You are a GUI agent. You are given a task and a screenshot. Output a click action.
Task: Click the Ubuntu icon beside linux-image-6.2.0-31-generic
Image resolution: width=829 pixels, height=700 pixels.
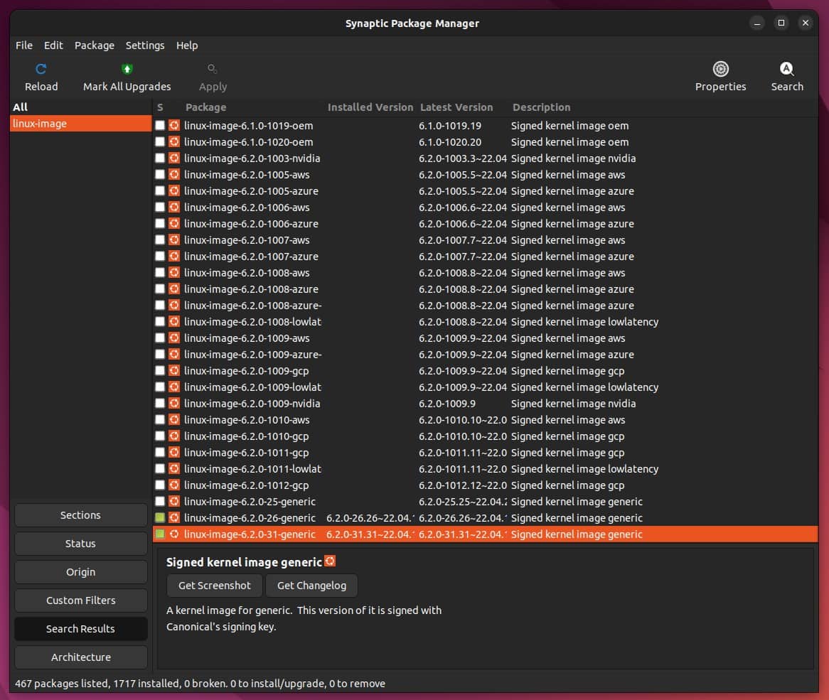tap(173, 534)
